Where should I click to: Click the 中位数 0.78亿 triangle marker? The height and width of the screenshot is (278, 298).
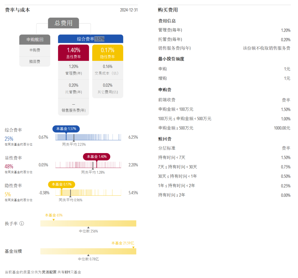[x=88, y=255]
